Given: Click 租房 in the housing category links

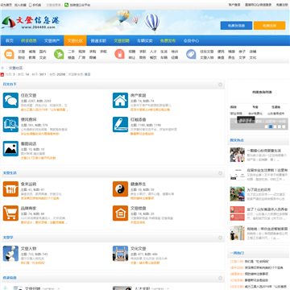Looking at the screenshot, I should (82, 52).
